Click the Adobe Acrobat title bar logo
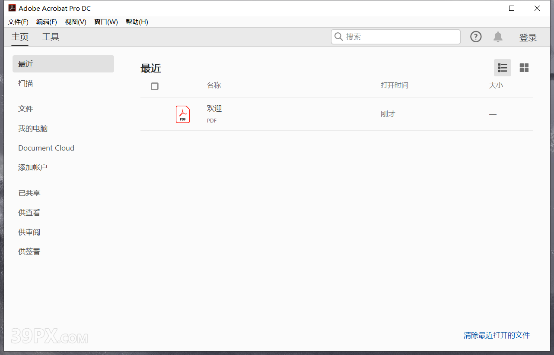The image size is (554, 355). click(12, 8)
